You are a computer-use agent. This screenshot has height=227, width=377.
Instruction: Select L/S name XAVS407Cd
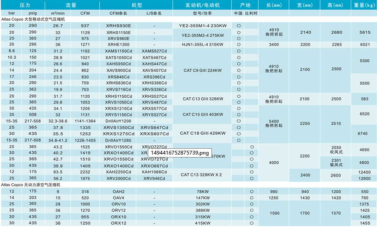tap(154, 70)
